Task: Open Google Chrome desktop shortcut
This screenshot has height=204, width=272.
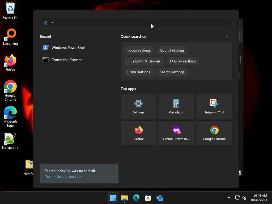Action: pyautogui.click(x=10, y=91)
